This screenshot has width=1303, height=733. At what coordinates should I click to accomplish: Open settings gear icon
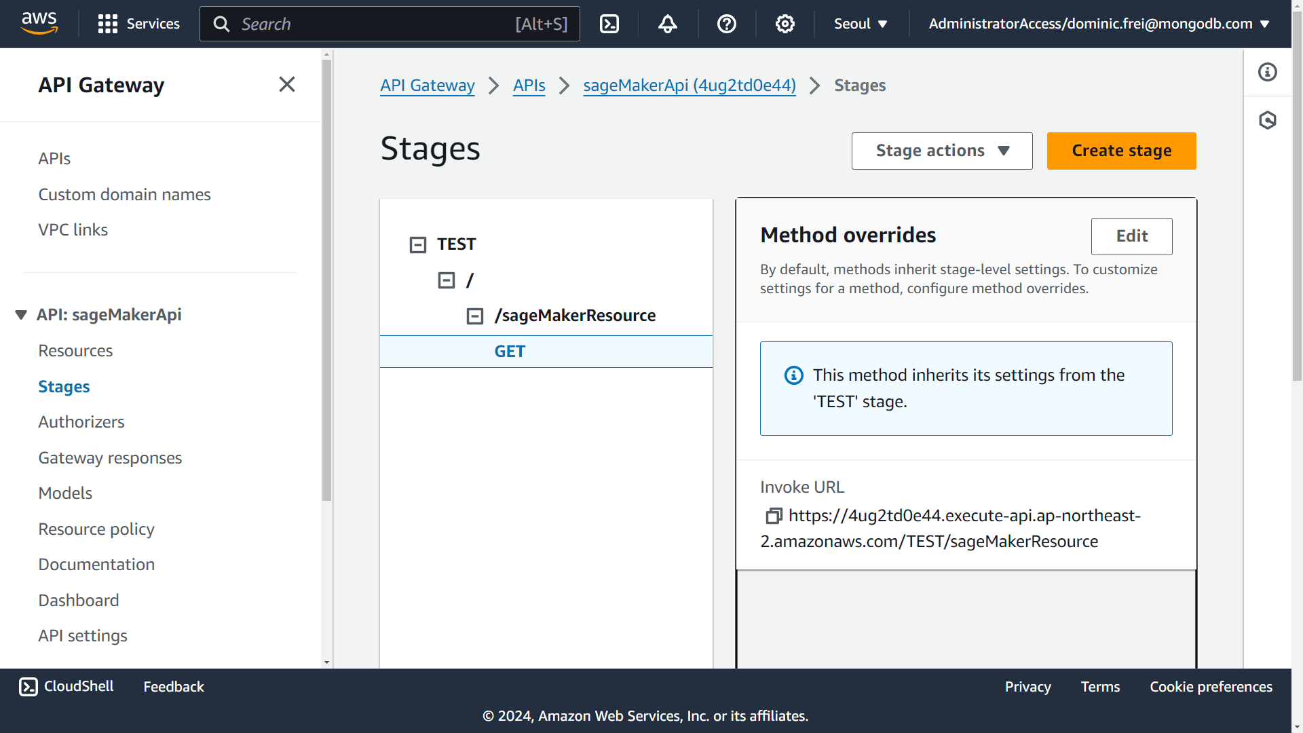785,24
